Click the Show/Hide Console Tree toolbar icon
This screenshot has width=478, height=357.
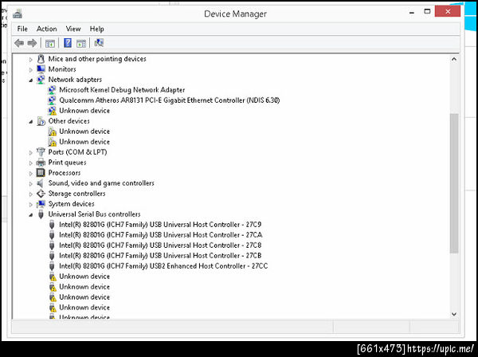pos(50,43)
